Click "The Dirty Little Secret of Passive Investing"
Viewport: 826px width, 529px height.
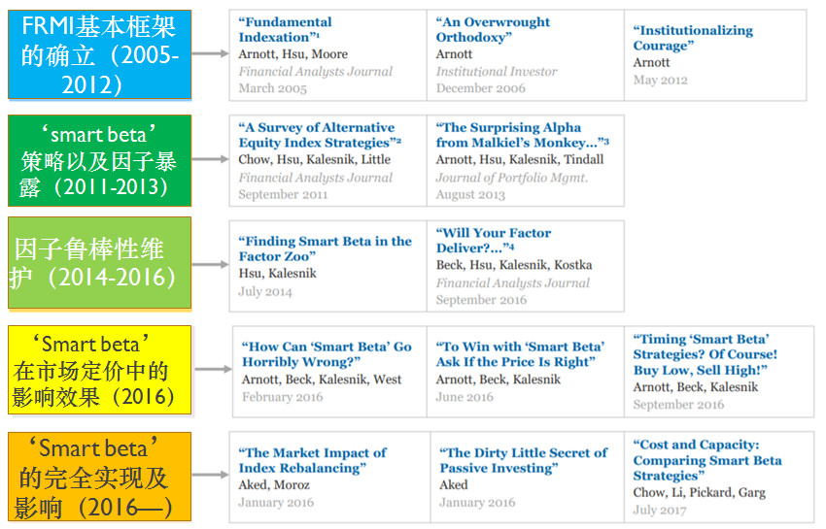[x=523, y=460]
